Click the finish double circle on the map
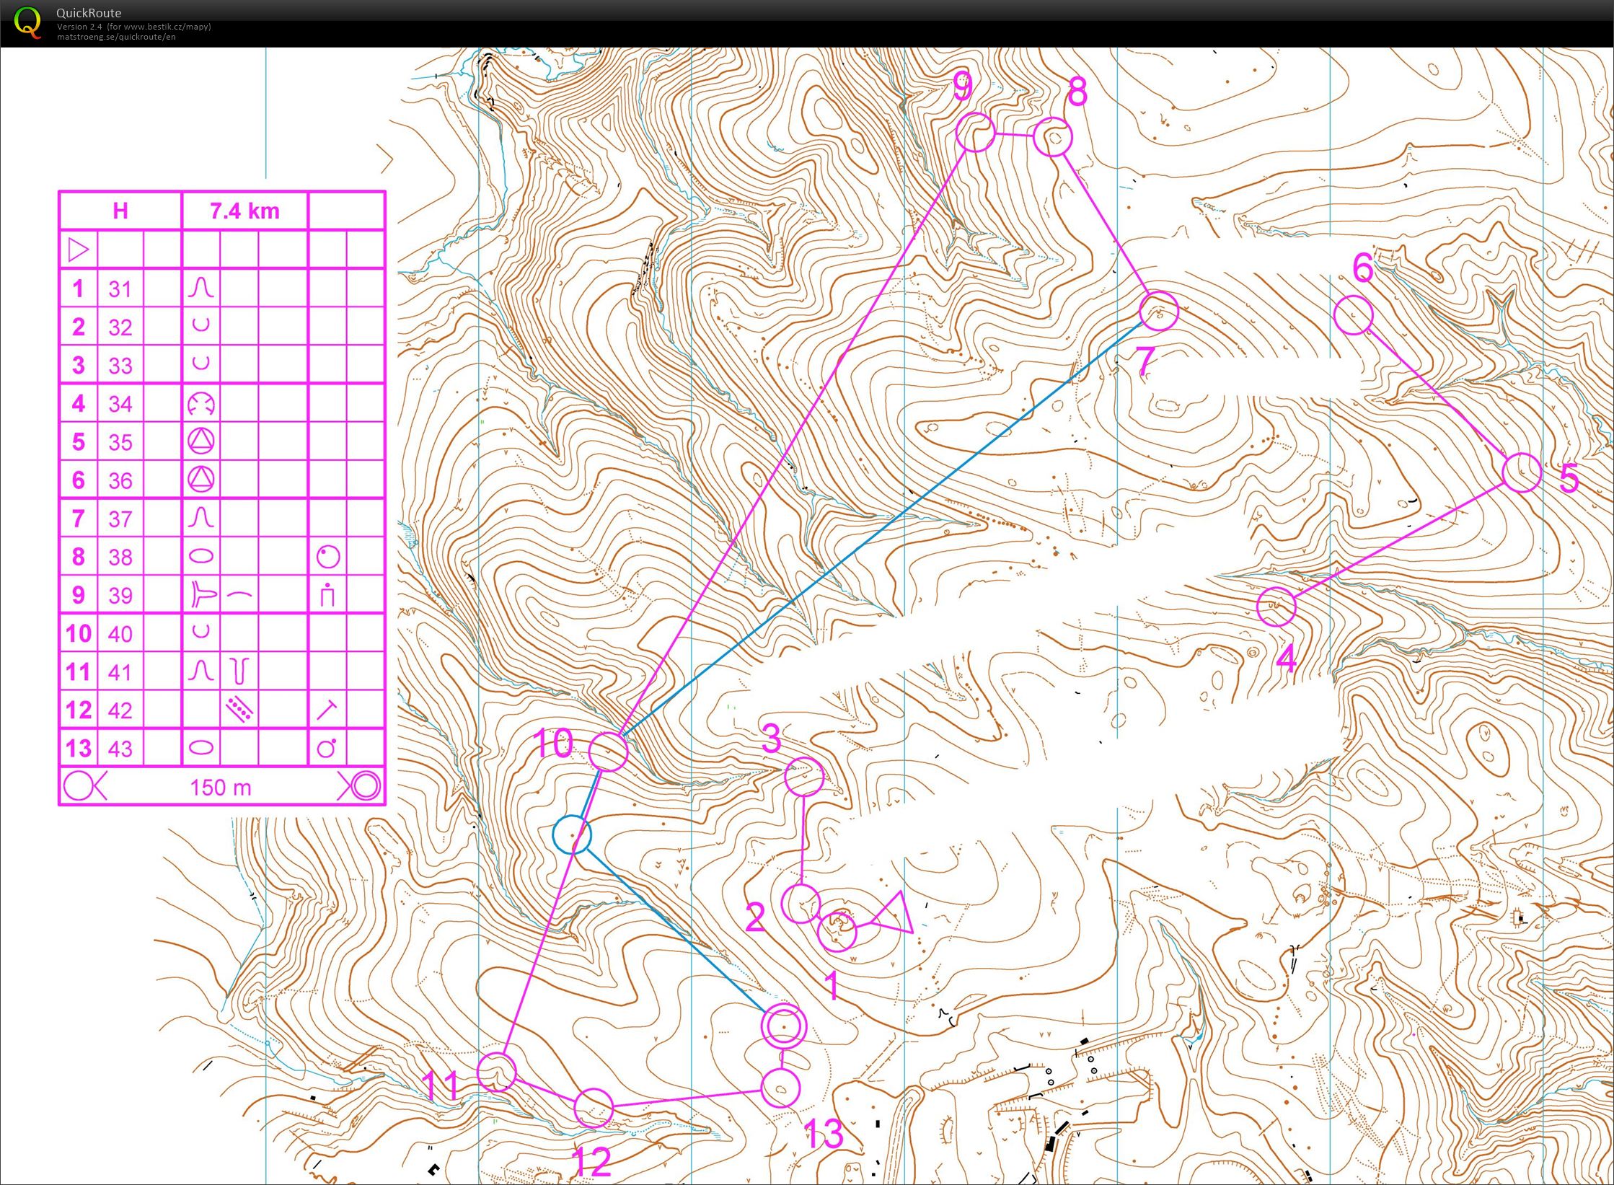1614x1185 pixels. pos(783,1026)
